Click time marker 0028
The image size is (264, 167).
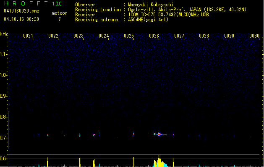click(x=204, y=36)
